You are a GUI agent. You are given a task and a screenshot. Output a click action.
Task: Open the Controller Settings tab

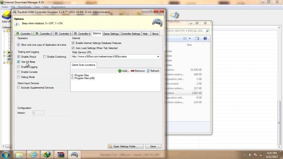click(130, 34)
